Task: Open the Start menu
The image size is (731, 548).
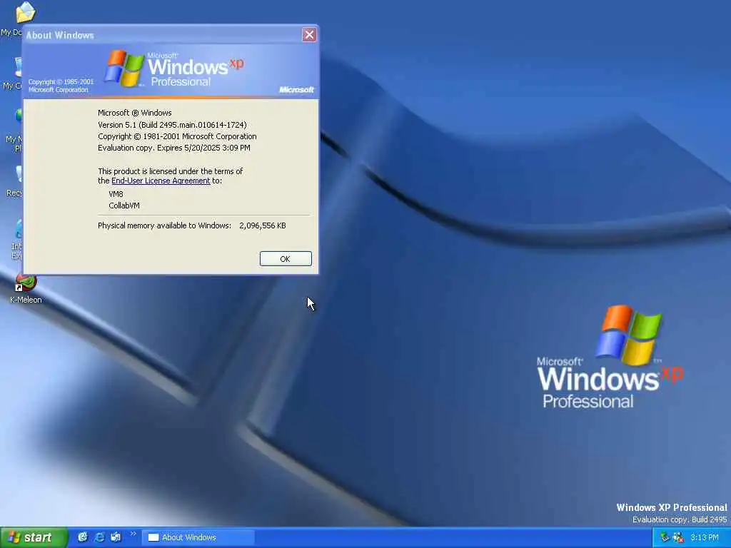Action: click(x=33, y=537)
